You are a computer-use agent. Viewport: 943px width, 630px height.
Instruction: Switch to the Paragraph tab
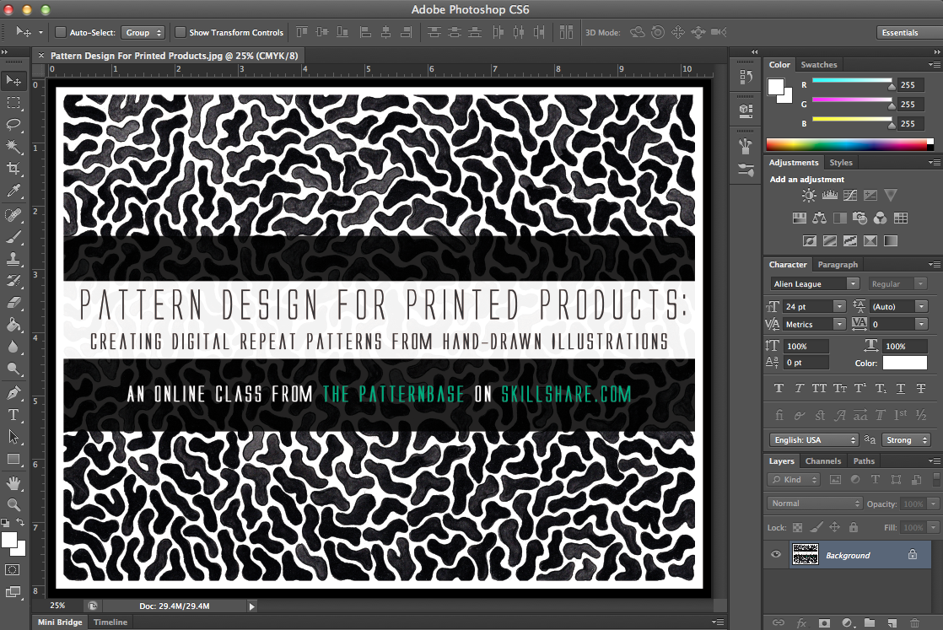click(x=838, y=265)
